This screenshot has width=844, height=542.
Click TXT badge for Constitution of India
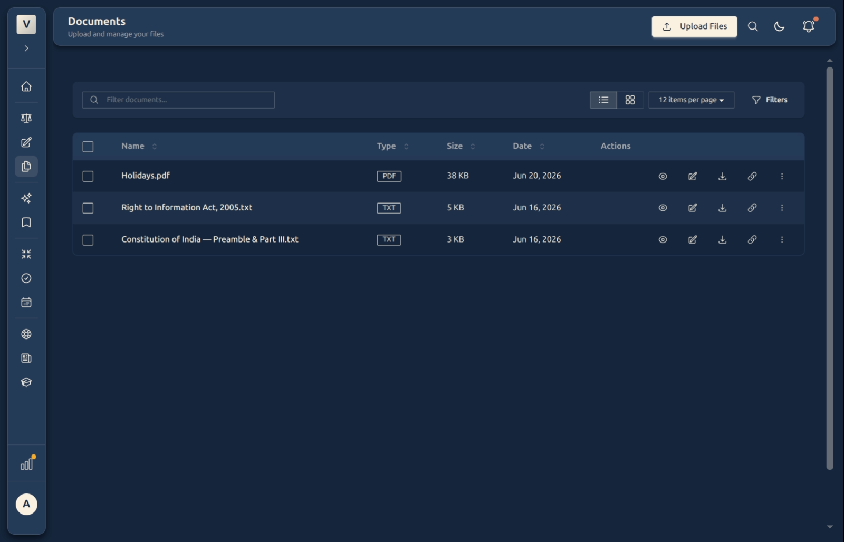(x=389, y=239)
